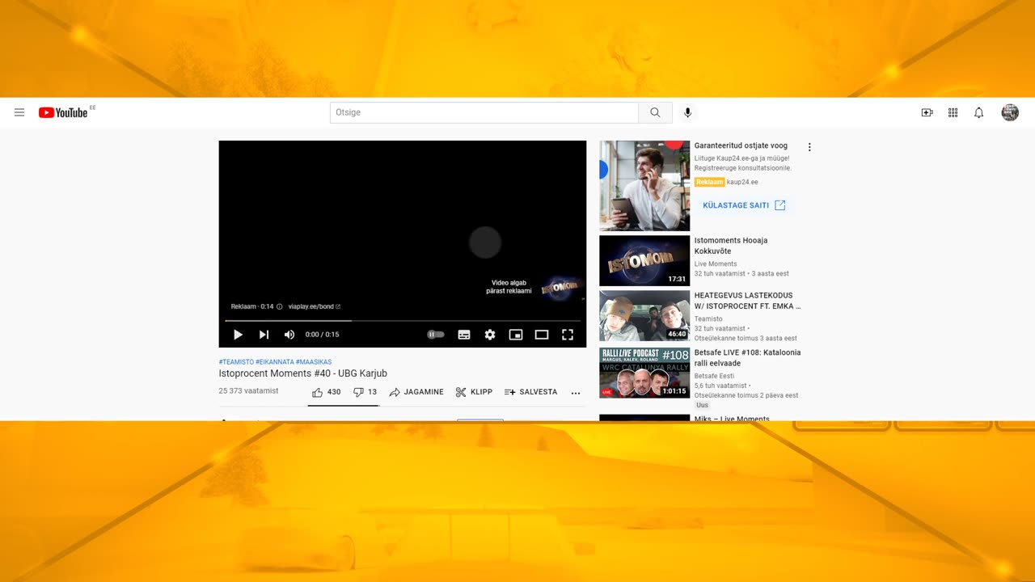
Task: Create a clip with KLIPP
Action: (x=474, y=392)
